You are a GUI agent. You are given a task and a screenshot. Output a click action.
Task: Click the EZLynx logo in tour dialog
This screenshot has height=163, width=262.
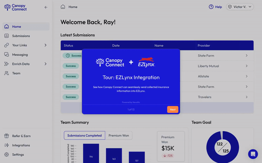pyautogui.click(x=146, y=62)
